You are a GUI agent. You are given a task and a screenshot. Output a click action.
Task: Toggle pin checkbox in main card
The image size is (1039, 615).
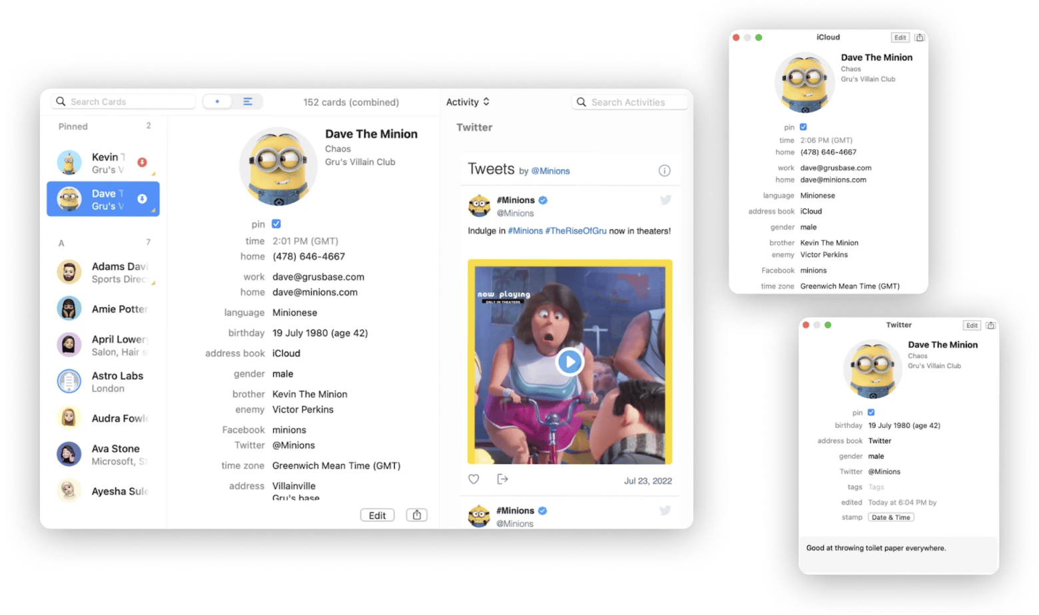tap(276, 224)
